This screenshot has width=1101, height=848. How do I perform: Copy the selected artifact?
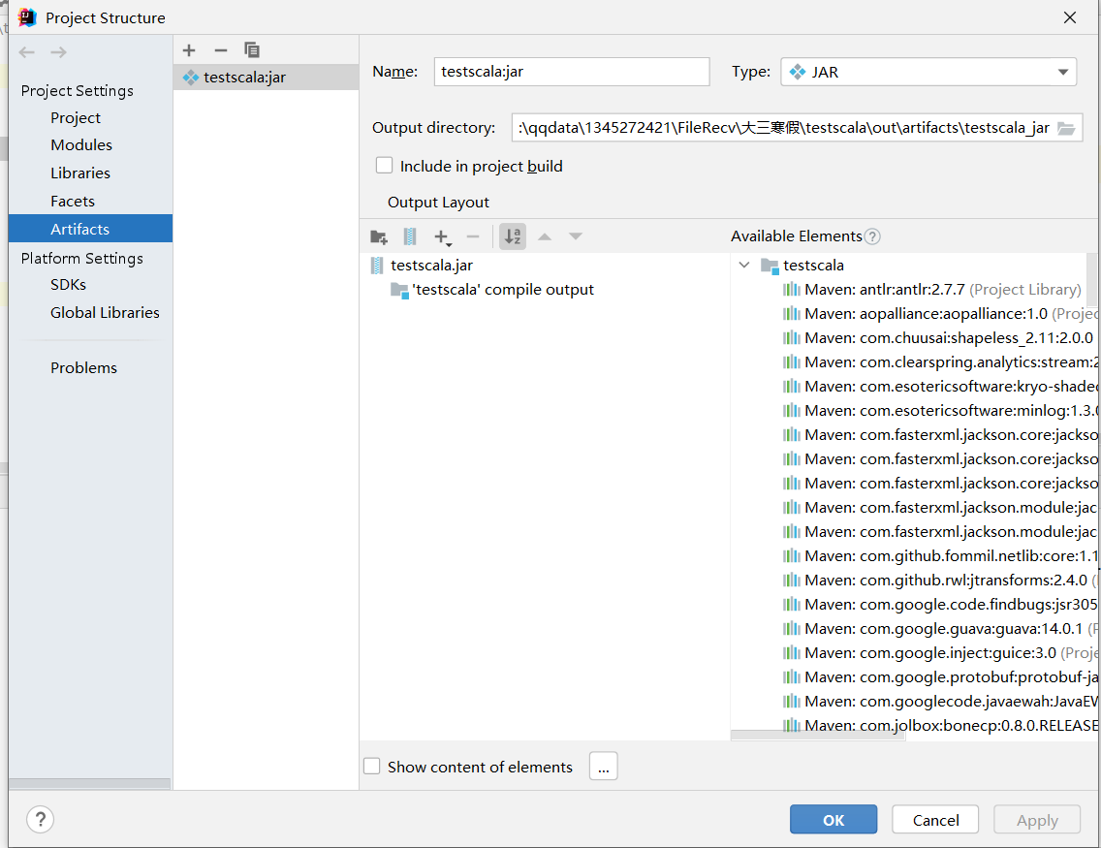click(252, 49)
